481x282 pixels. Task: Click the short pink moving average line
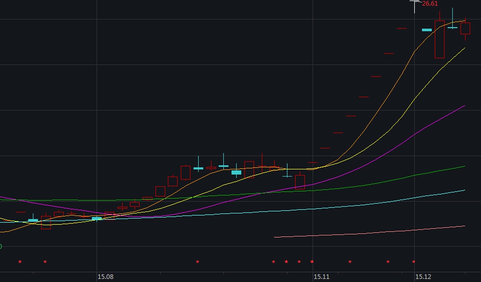click(370, 232)
